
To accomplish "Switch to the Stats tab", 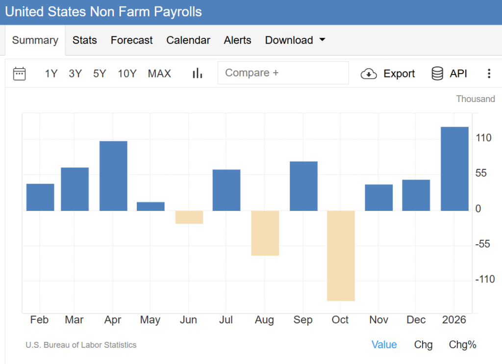I will (x=85, y=40).
